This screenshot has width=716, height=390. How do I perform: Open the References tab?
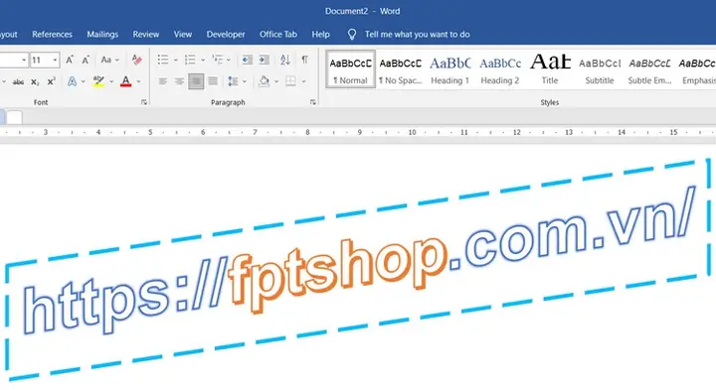click(x=52, y=35)
